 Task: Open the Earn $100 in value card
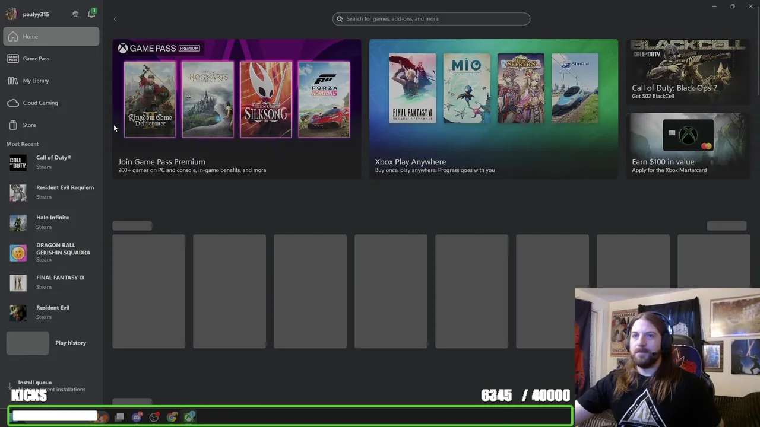point(688,145)
